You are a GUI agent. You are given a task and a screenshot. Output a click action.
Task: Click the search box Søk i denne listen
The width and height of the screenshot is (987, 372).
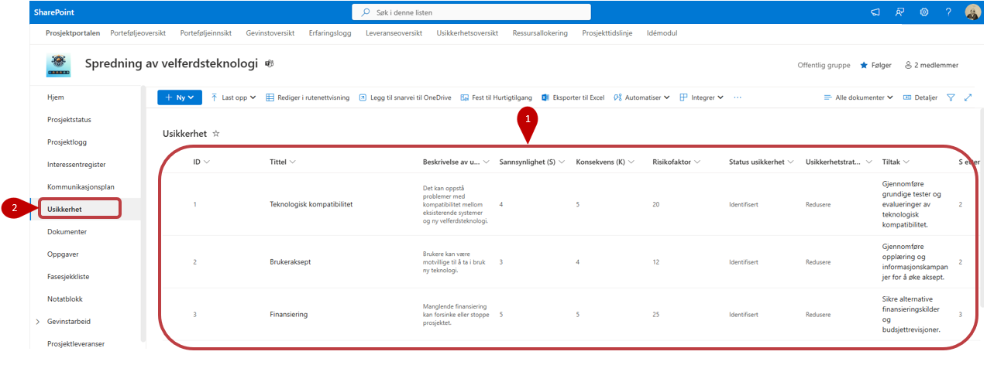pos(471,12)
